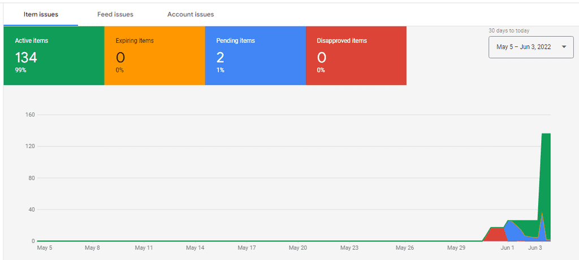Click the Jun 1 axis label
This screenshot has height=260, width=579.
(x=507, y=248)
